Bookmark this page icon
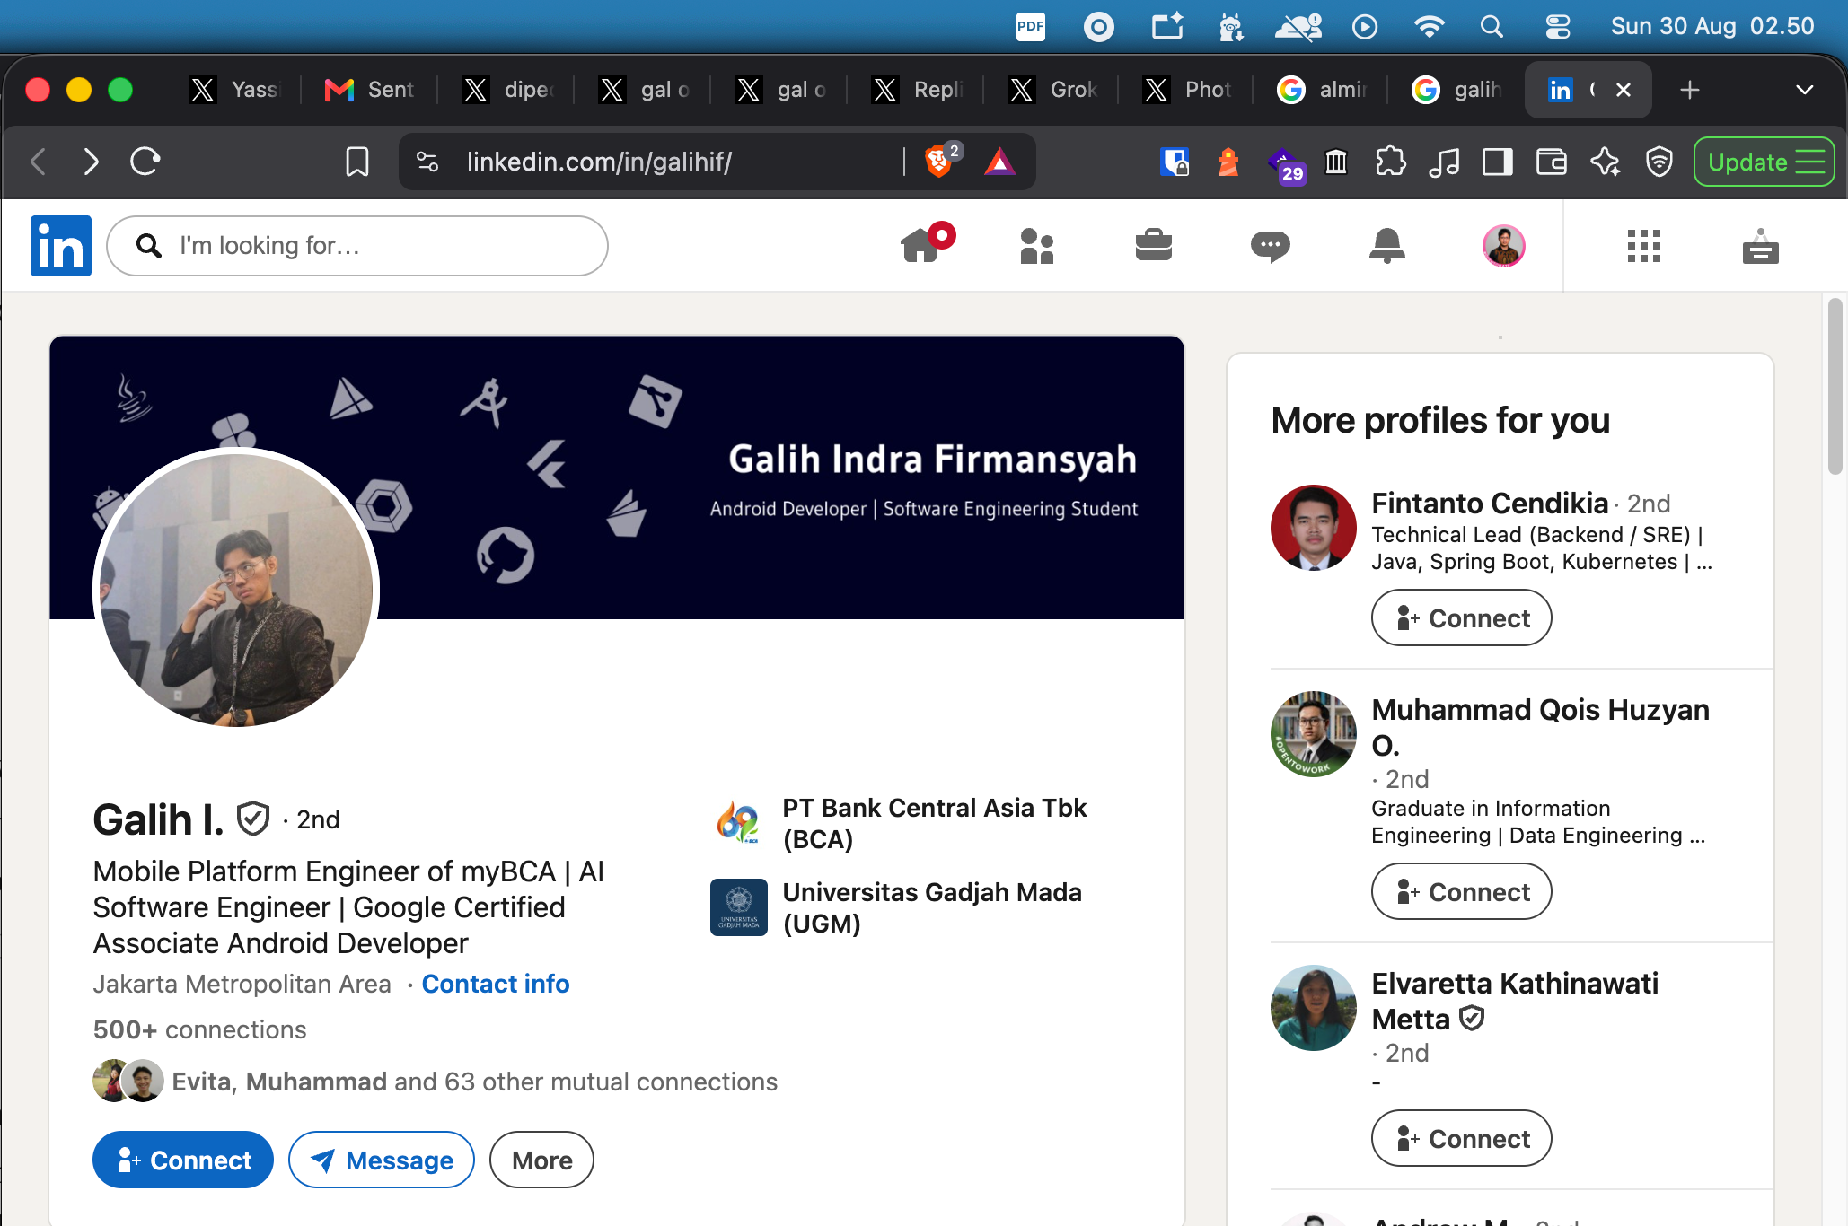1848x1226 pixels. (x=357, y=162)
